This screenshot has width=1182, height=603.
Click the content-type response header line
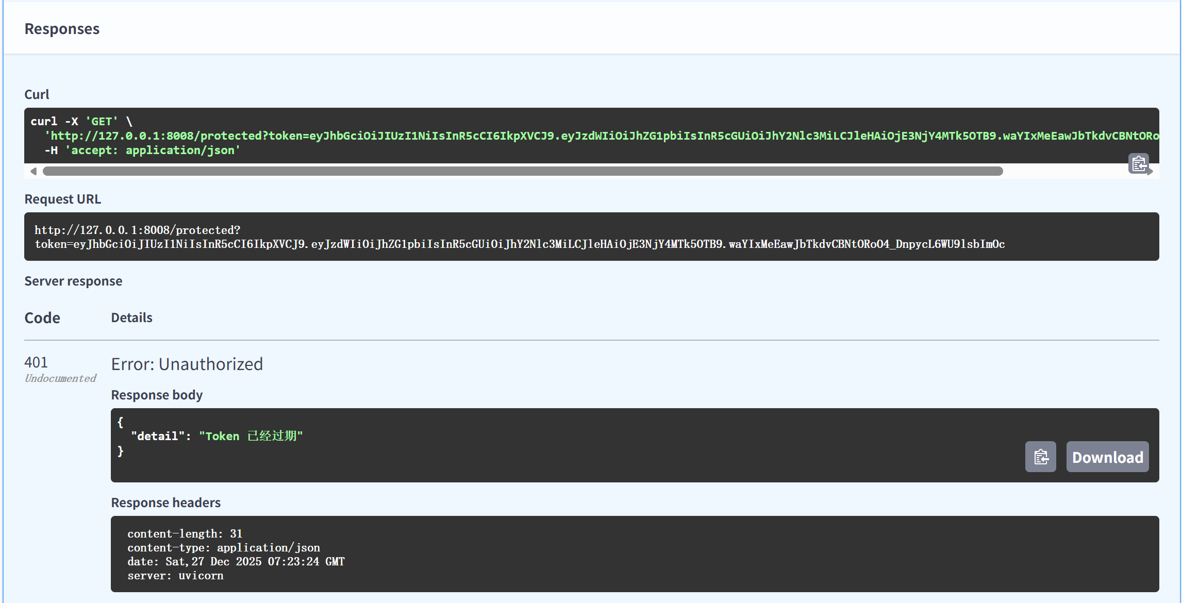tap(224, 548)
